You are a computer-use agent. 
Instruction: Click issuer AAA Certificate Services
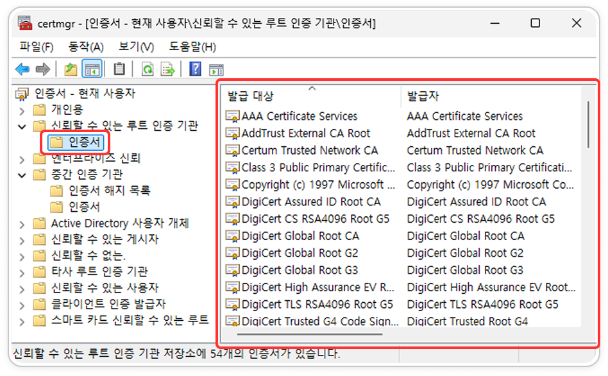pos(464,116)
